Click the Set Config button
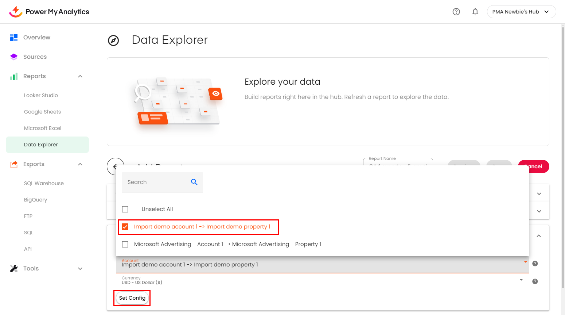Viewport: 565px width, 315px height. pyautogui.click(x=132, y=298)
